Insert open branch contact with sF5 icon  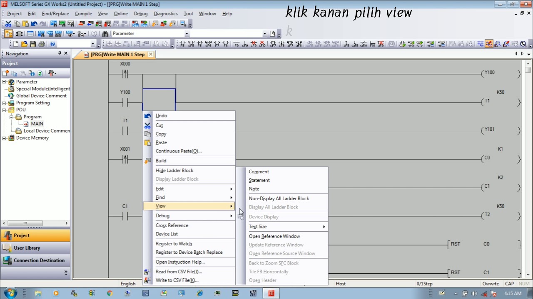(191, 44)
